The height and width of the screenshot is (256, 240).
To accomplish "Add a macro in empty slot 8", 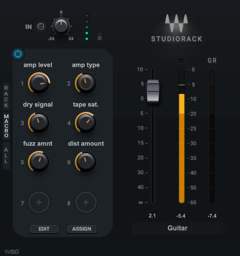I will tap(86, 202).
